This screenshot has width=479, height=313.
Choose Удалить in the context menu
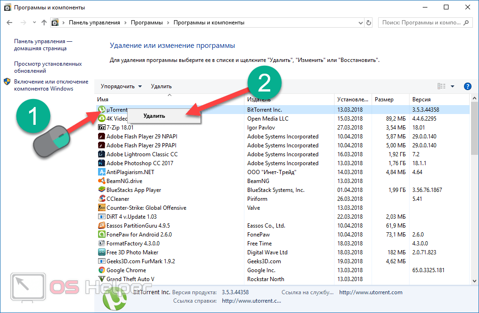[x=164, y=116]
